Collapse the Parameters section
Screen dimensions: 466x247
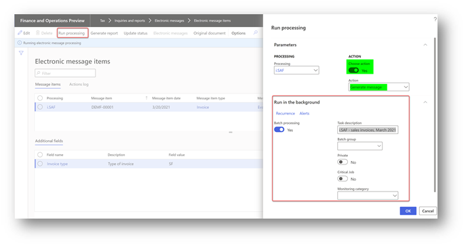pos(425,45)
